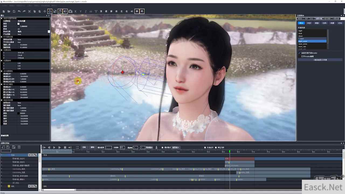The height and width of the screenshot is (194, 345).
Task: Click the Save file icon in toolbar
Action: pos(14,11)
